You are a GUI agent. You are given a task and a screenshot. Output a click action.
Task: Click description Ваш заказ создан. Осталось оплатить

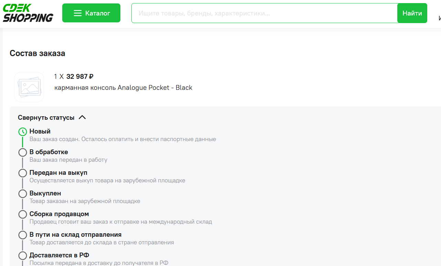click(123, 139)
